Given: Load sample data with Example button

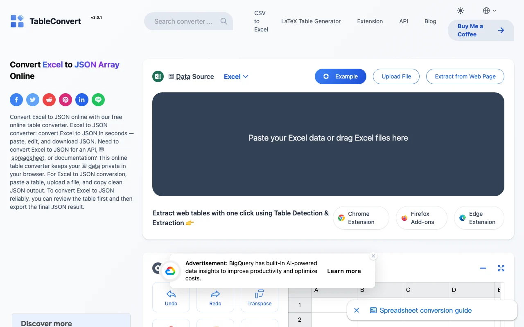Looking at the screenshot, I should (x=341, y=76).
